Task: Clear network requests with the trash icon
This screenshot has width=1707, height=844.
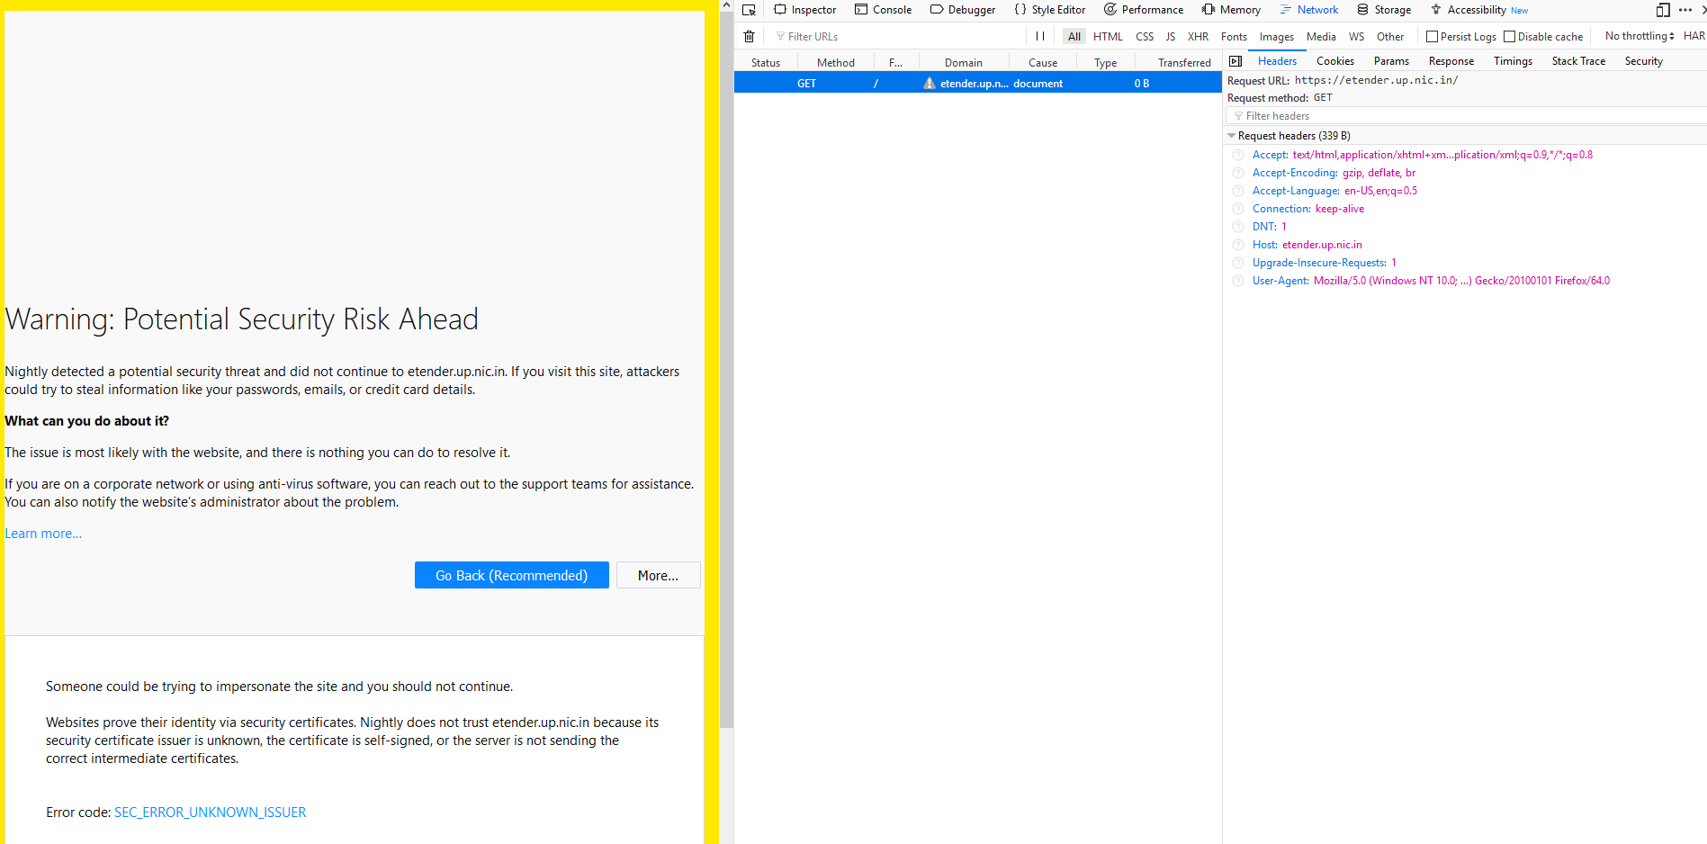Action: click(x=749, y=36)
